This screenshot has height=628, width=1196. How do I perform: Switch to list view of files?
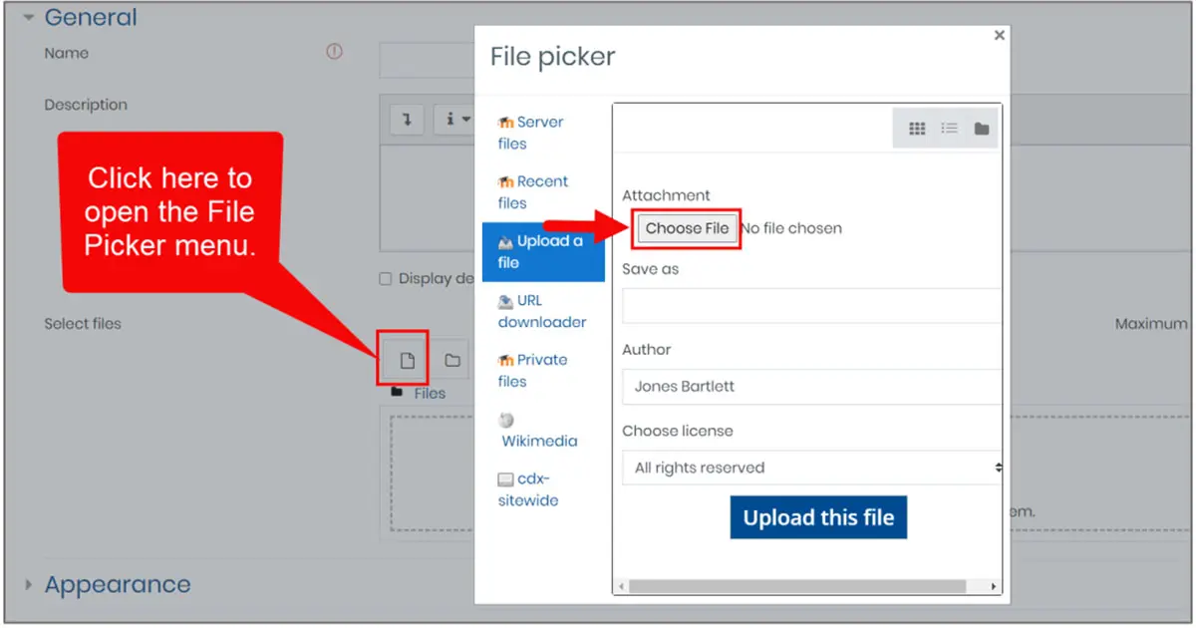[x=948, y=128]
